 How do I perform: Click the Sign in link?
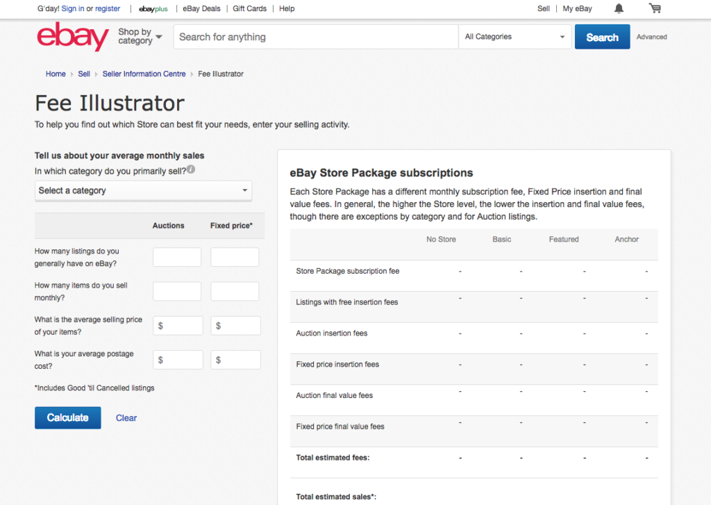click(72, 8)
